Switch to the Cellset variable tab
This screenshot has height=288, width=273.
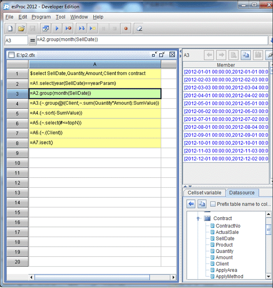[x=204, y=193]
